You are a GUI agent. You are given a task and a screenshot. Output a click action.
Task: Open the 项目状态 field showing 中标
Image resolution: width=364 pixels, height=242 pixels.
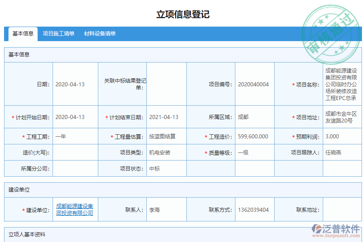pos(154,169)
